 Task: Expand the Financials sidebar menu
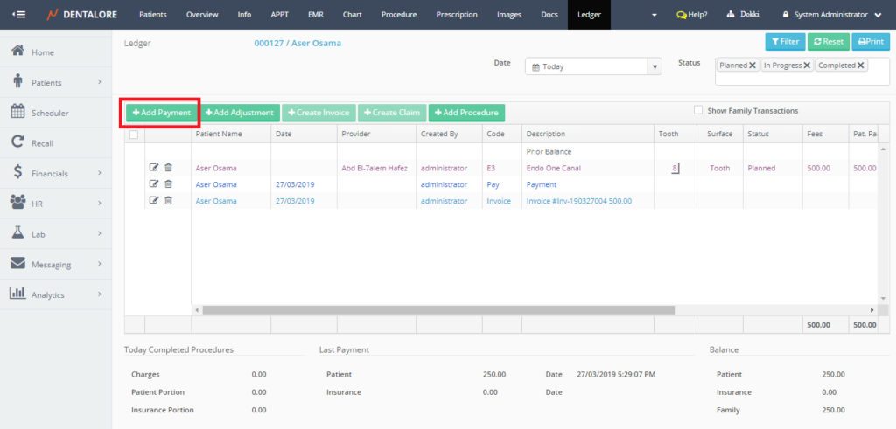pyautogui.click(x=57, y=174)
